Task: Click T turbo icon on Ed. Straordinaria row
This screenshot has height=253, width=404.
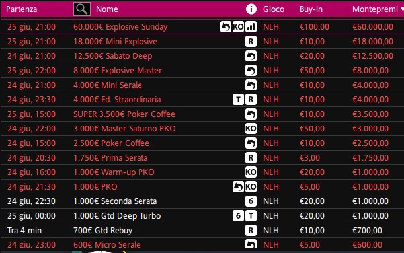Action: (x=238, y=100)
